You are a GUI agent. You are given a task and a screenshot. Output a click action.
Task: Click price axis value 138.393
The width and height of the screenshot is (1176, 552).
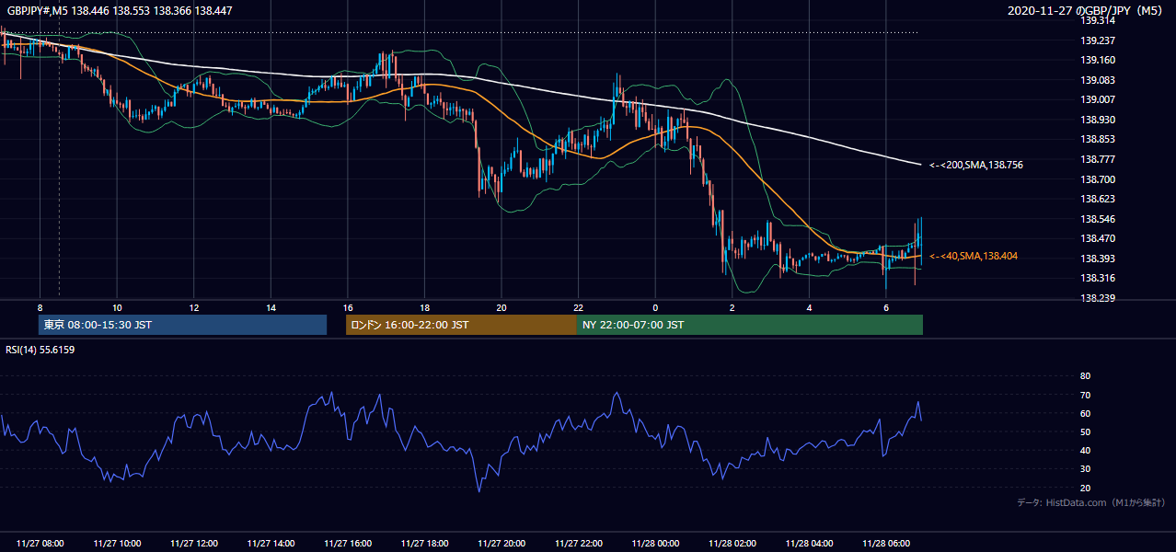click(1097, 259)
